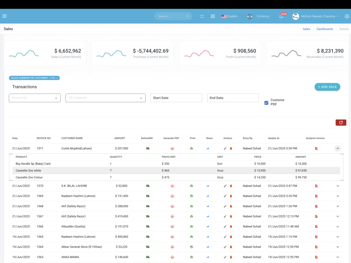
Task: Click the End Date field
Action: (233, 98)
